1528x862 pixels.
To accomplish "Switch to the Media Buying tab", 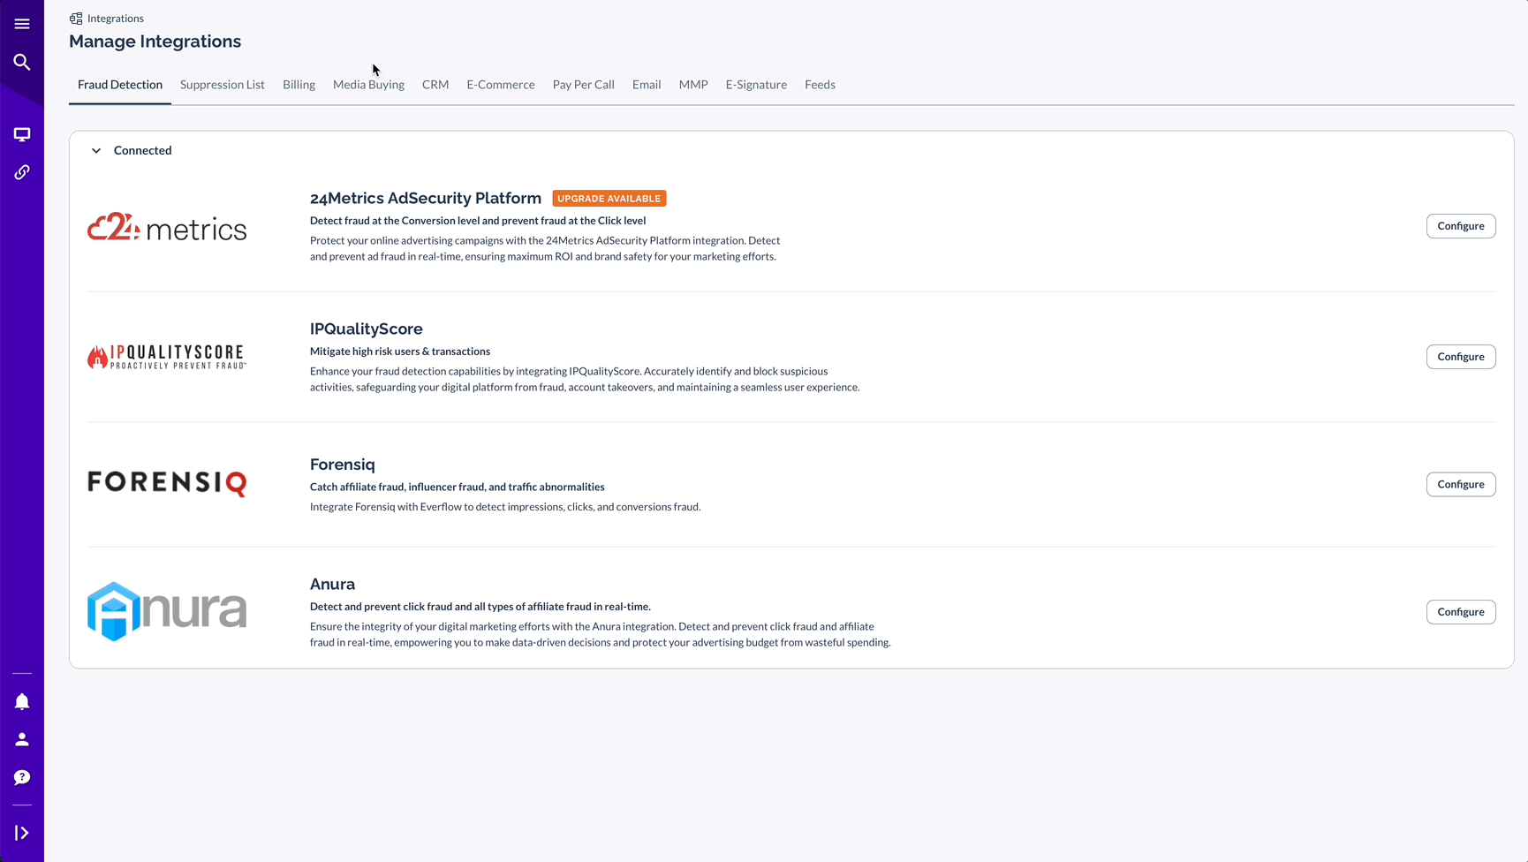I will pos(368,85).
